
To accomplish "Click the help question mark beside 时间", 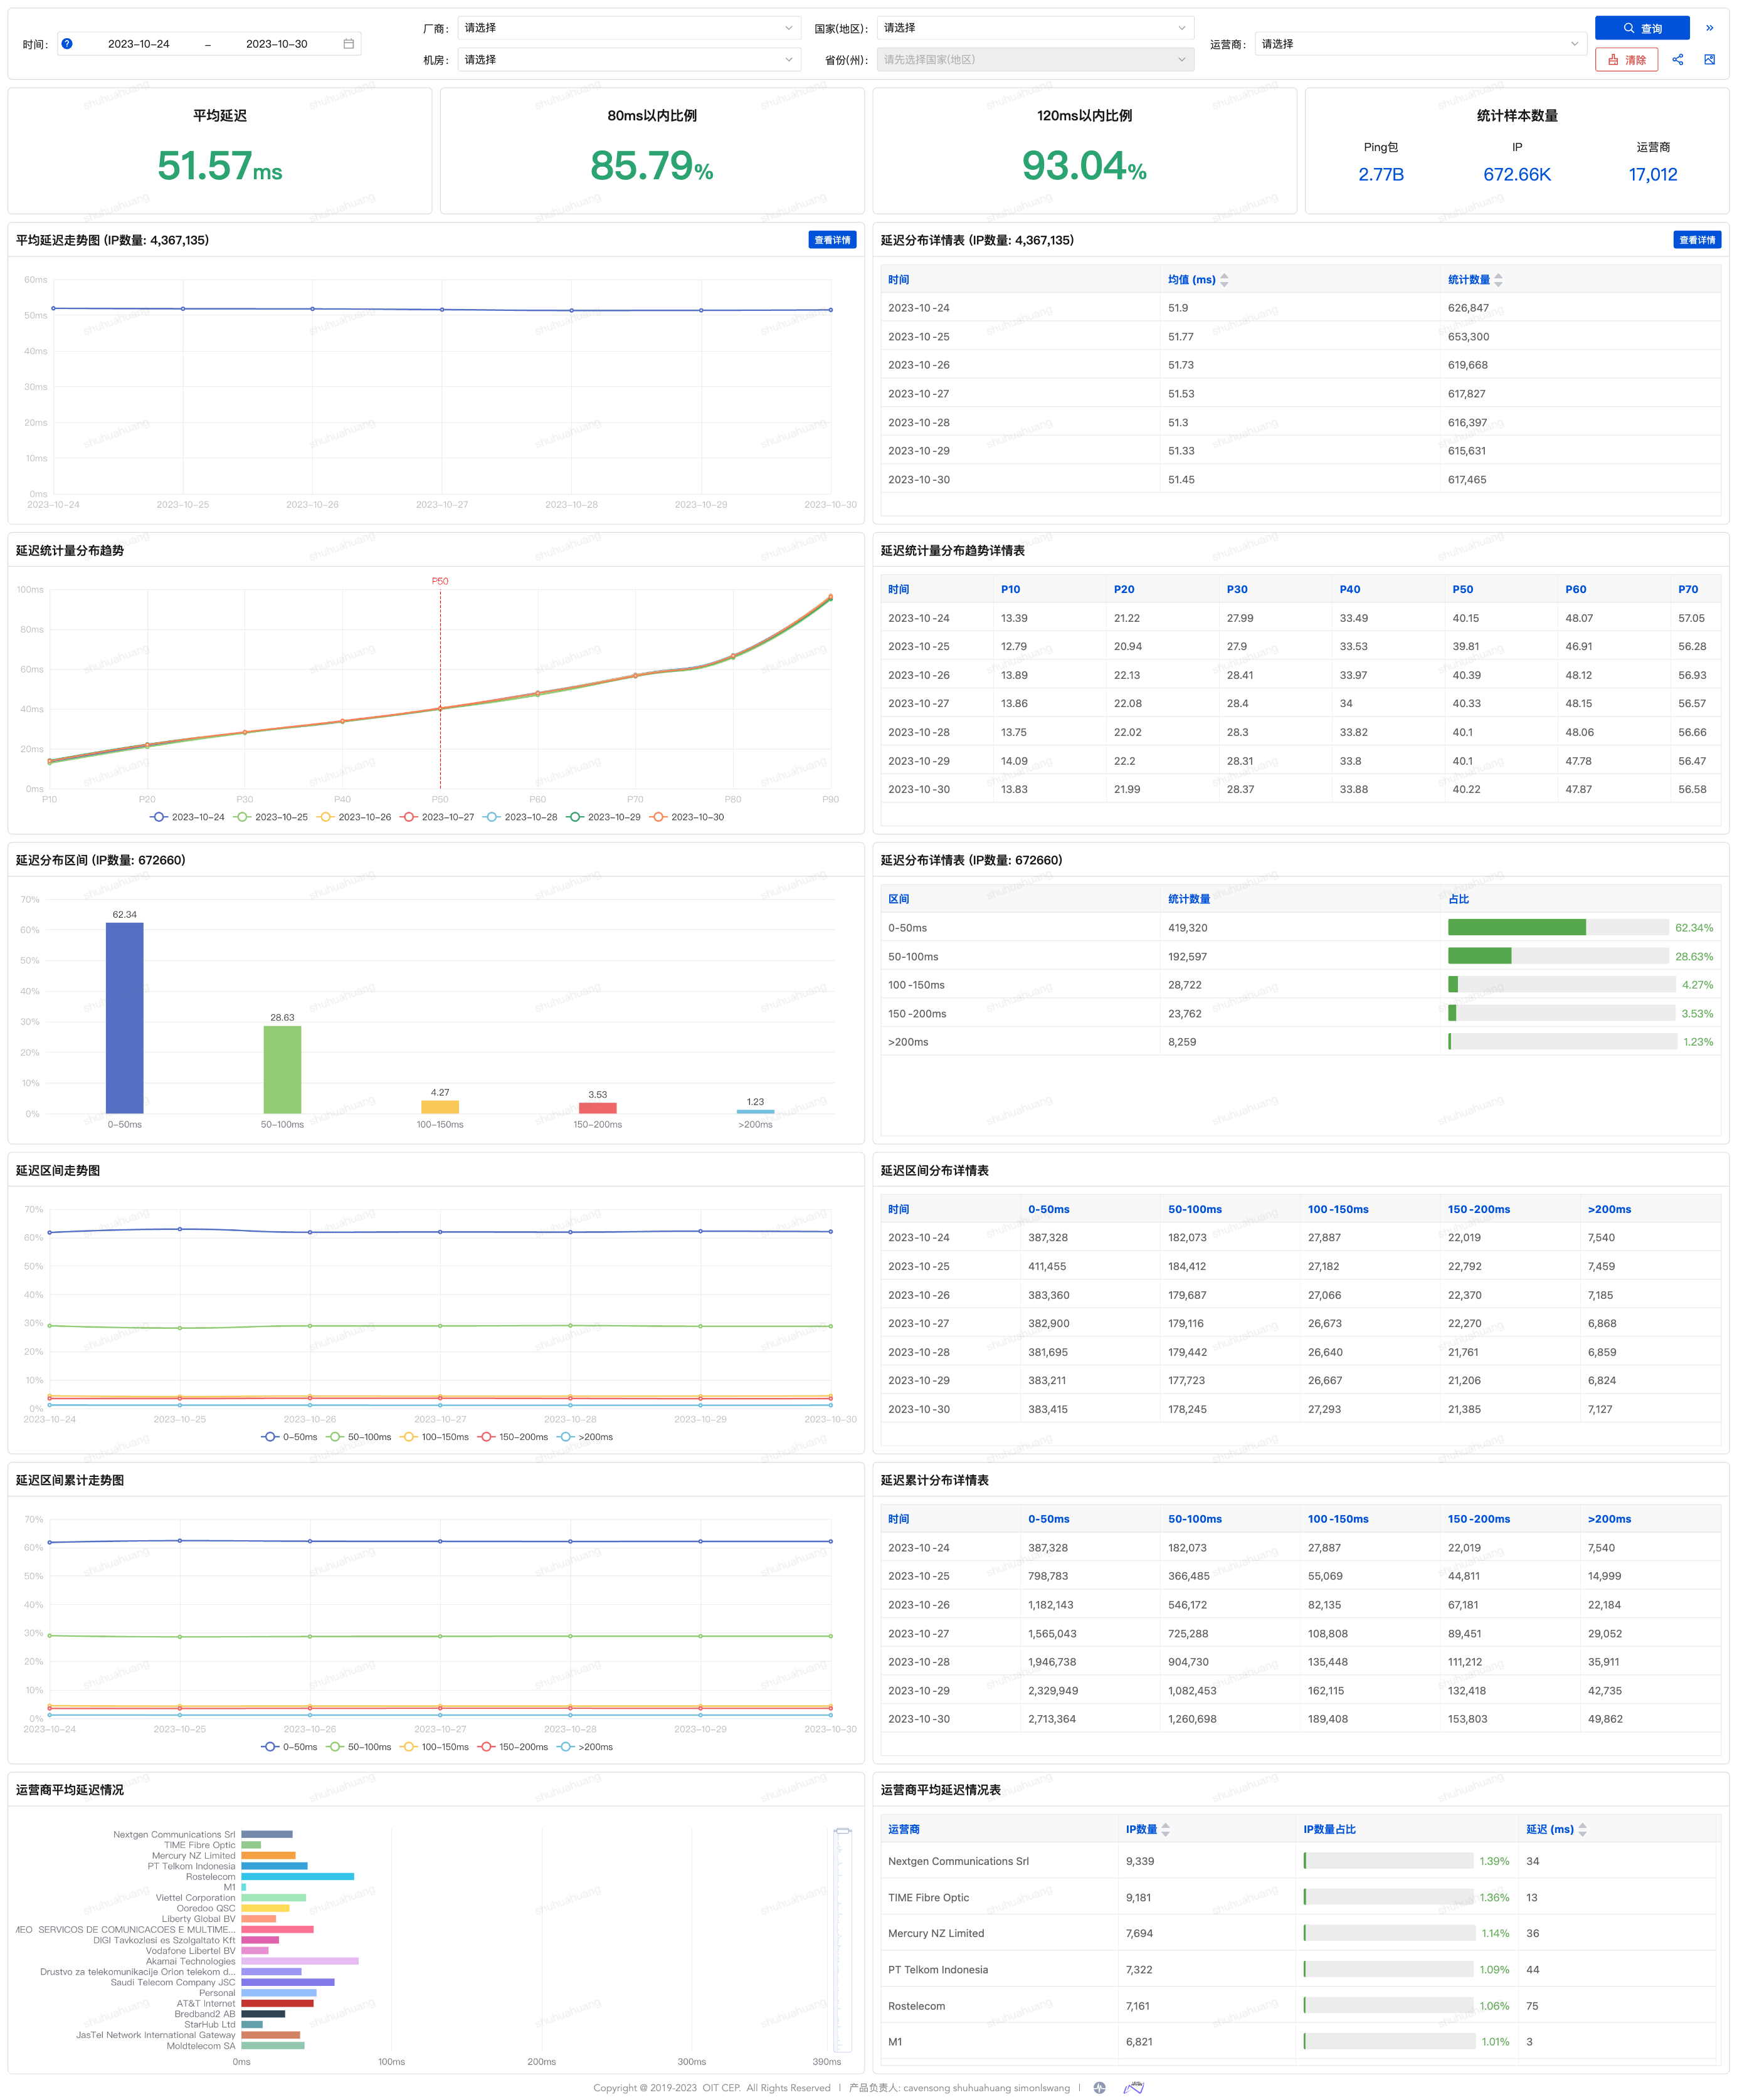I will [67, 44].
